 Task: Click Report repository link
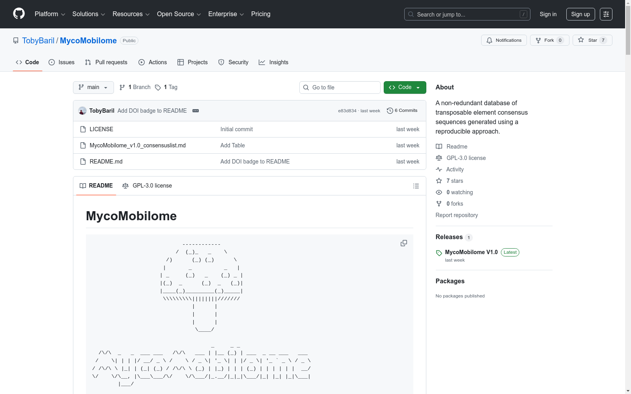tap(457, 215)
